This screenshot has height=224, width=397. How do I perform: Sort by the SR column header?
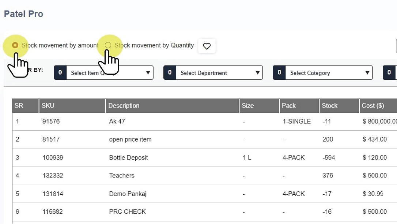coord(19,106)
